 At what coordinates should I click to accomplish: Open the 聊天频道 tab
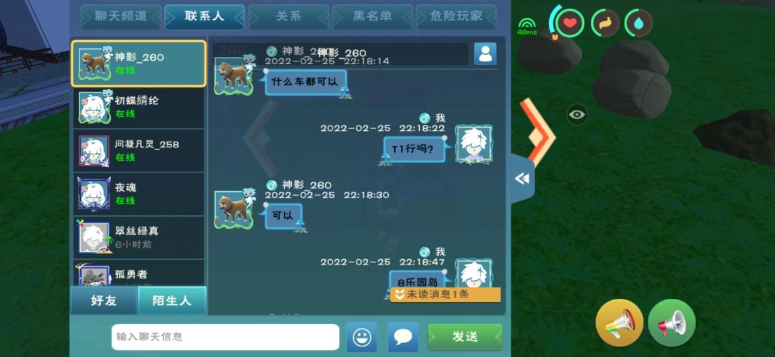pos(121,17)
